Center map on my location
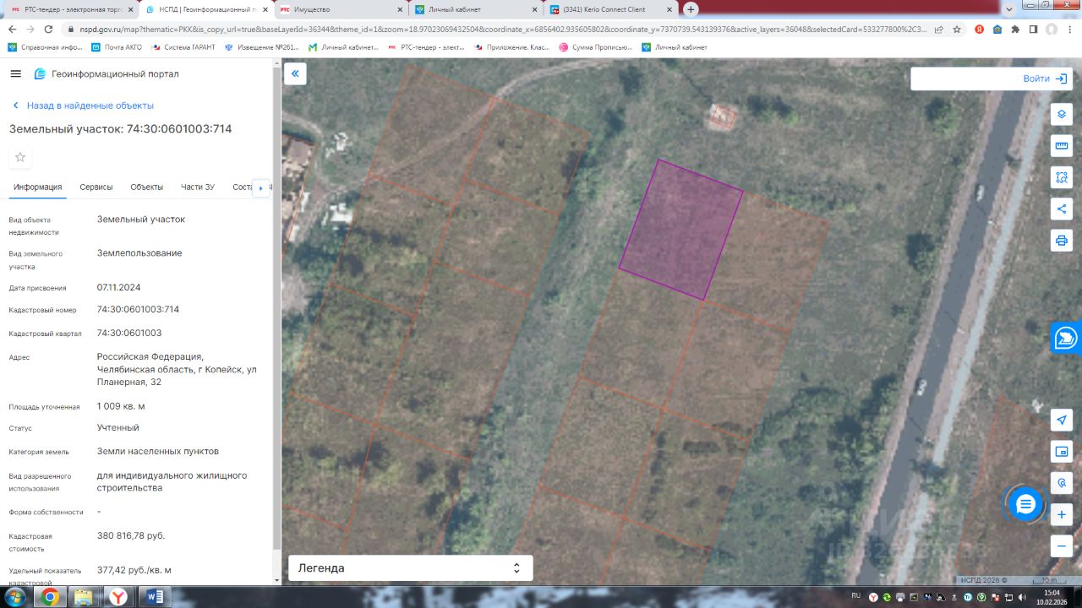Screen dimensions: 1082x608 [x=1062, y=420]
